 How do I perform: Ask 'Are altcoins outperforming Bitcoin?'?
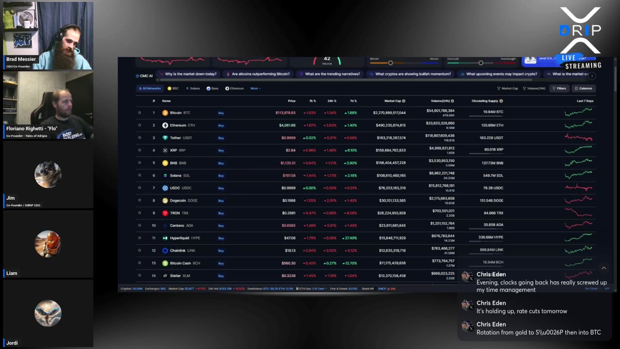(258, 74)
